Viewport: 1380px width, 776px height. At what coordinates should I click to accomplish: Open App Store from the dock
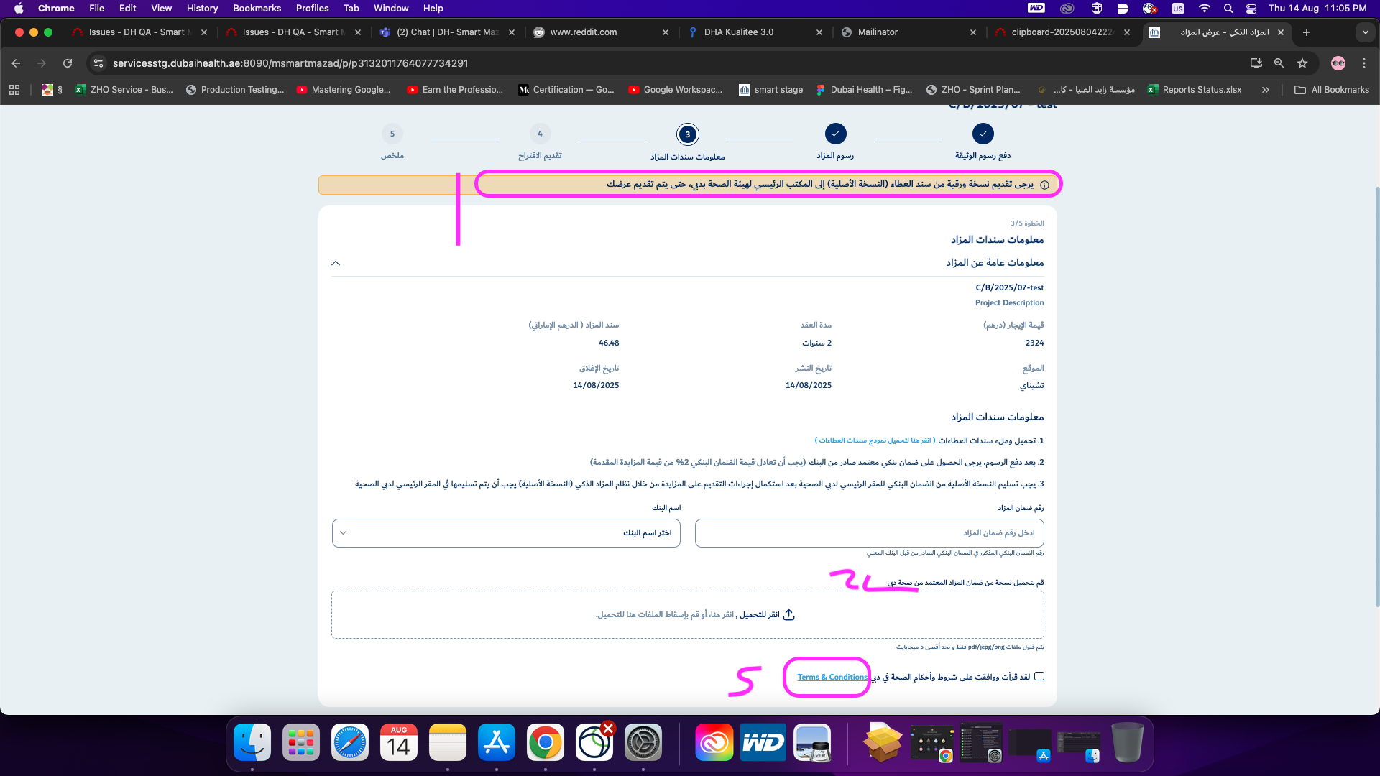coord(497,743)
